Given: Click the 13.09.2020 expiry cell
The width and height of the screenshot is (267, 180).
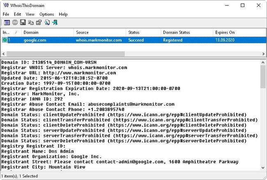Looking at the screenshot, I should click(225, 40).
